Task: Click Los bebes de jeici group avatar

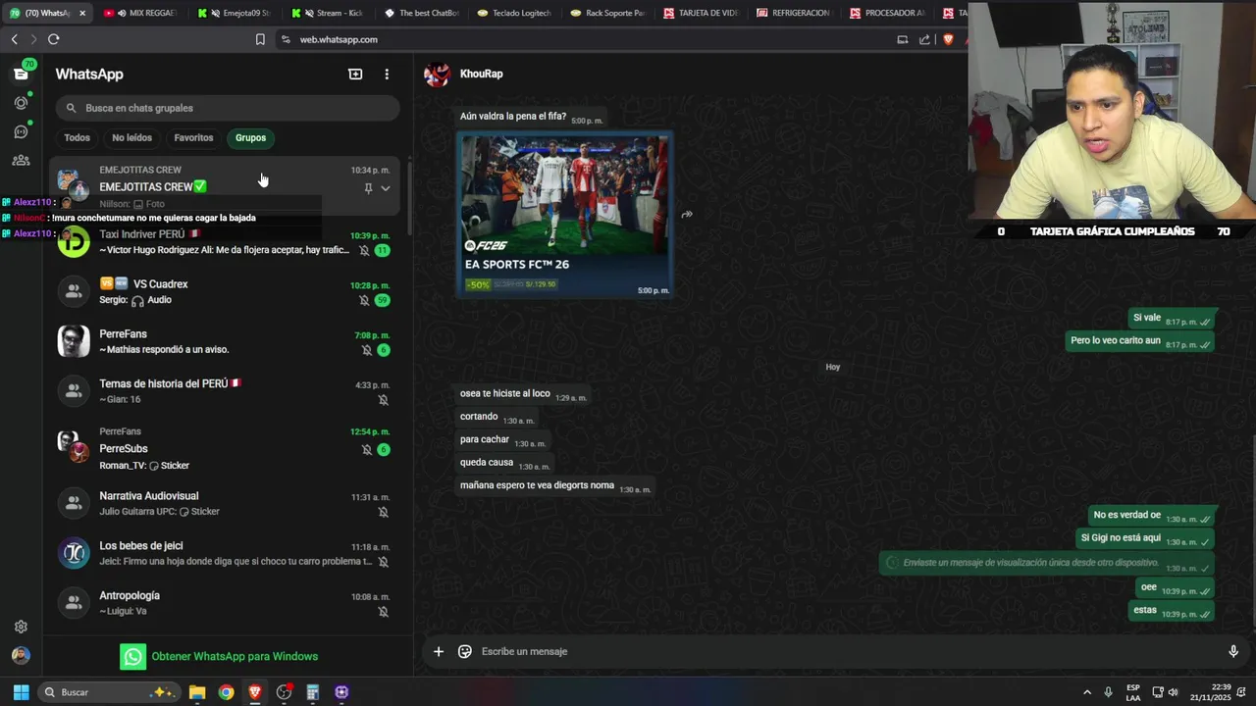Action: pyautogui.click(x=74, y=553)
